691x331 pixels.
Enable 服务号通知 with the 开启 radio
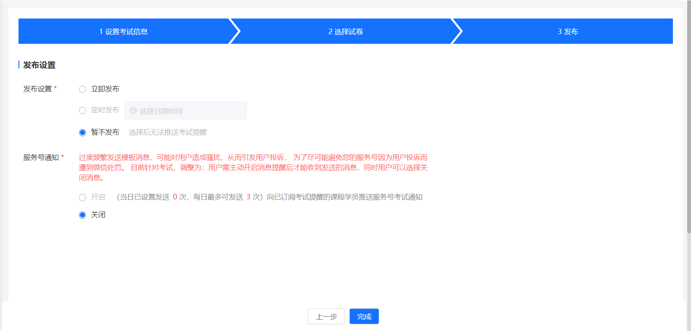click(x=82, y=197)
